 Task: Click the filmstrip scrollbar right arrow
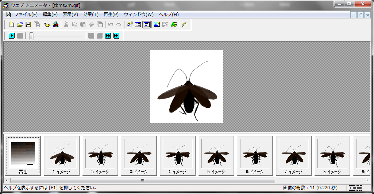pyautogui.click(x=367, y=180)
